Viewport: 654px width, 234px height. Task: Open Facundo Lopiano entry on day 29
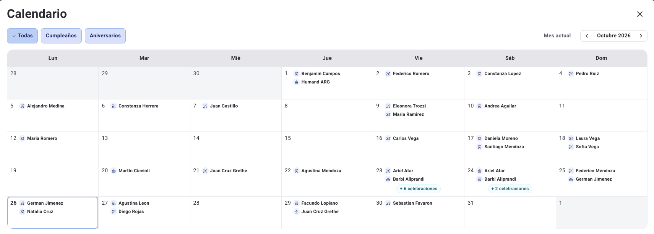point(316,203)
